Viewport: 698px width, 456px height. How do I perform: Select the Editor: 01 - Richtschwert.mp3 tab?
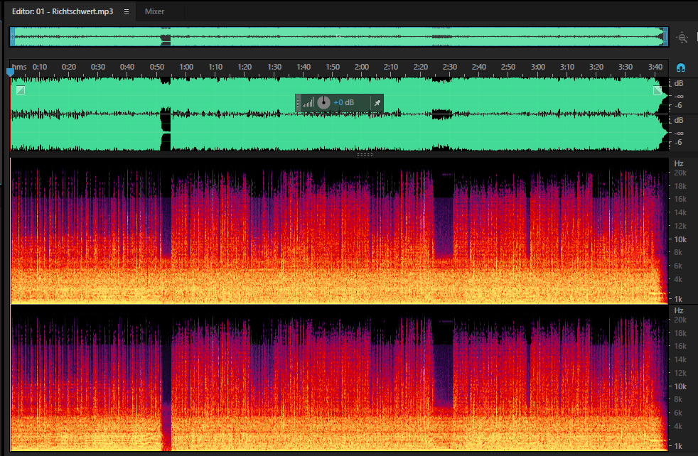pos(63,11)
